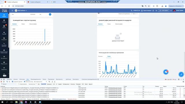Toggle the DevTools device toolbar icon

pos(4,79)
